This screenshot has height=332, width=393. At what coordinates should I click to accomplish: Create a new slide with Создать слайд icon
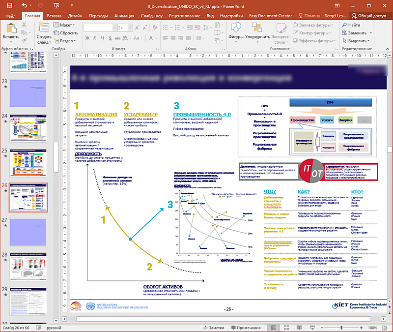44,28
